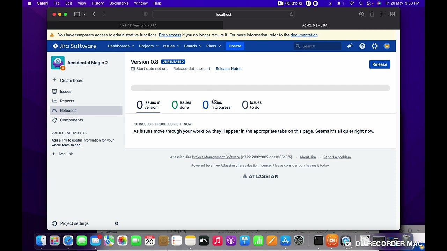Open the Safari tab group dropdown arrow
This screenshot has height=251, width=447.
[x=84, y=14]
